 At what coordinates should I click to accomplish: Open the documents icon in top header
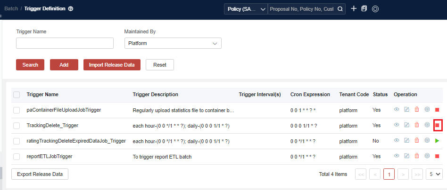[x=364, y=9]
